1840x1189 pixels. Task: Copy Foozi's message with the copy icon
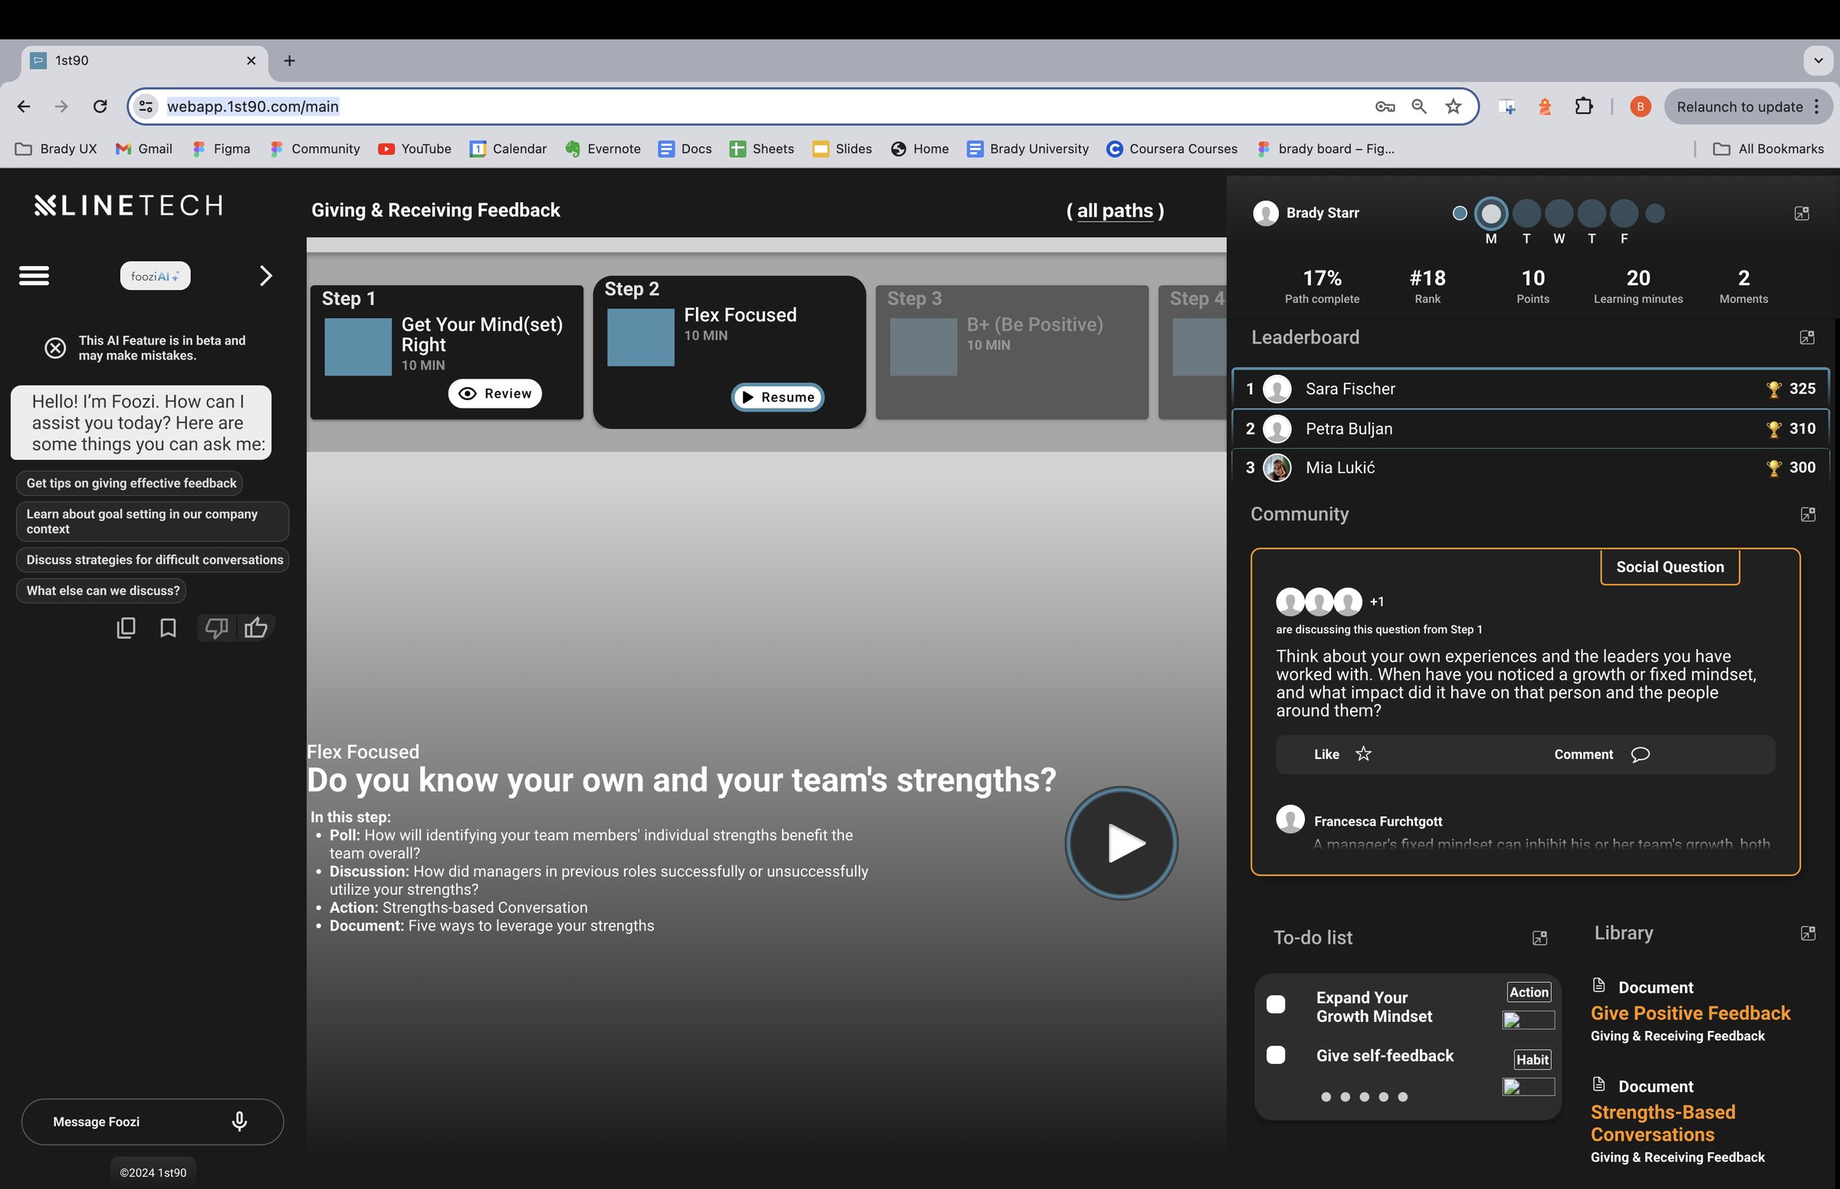126,628
